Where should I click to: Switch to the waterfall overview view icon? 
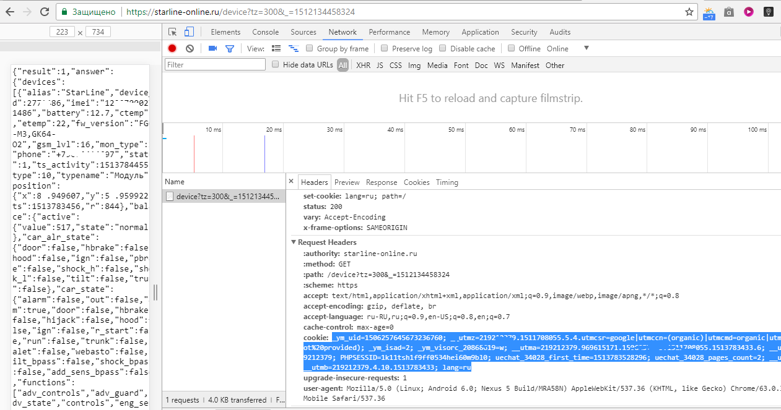coord(294,48)
